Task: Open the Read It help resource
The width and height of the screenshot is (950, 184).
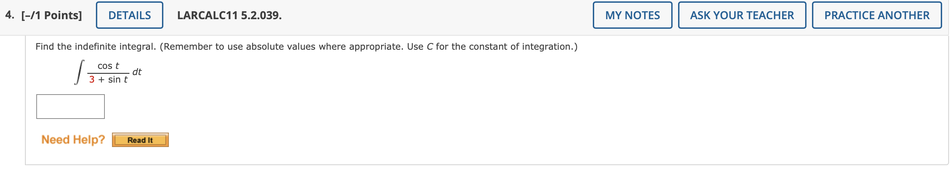Action: [x=140, y=140]
